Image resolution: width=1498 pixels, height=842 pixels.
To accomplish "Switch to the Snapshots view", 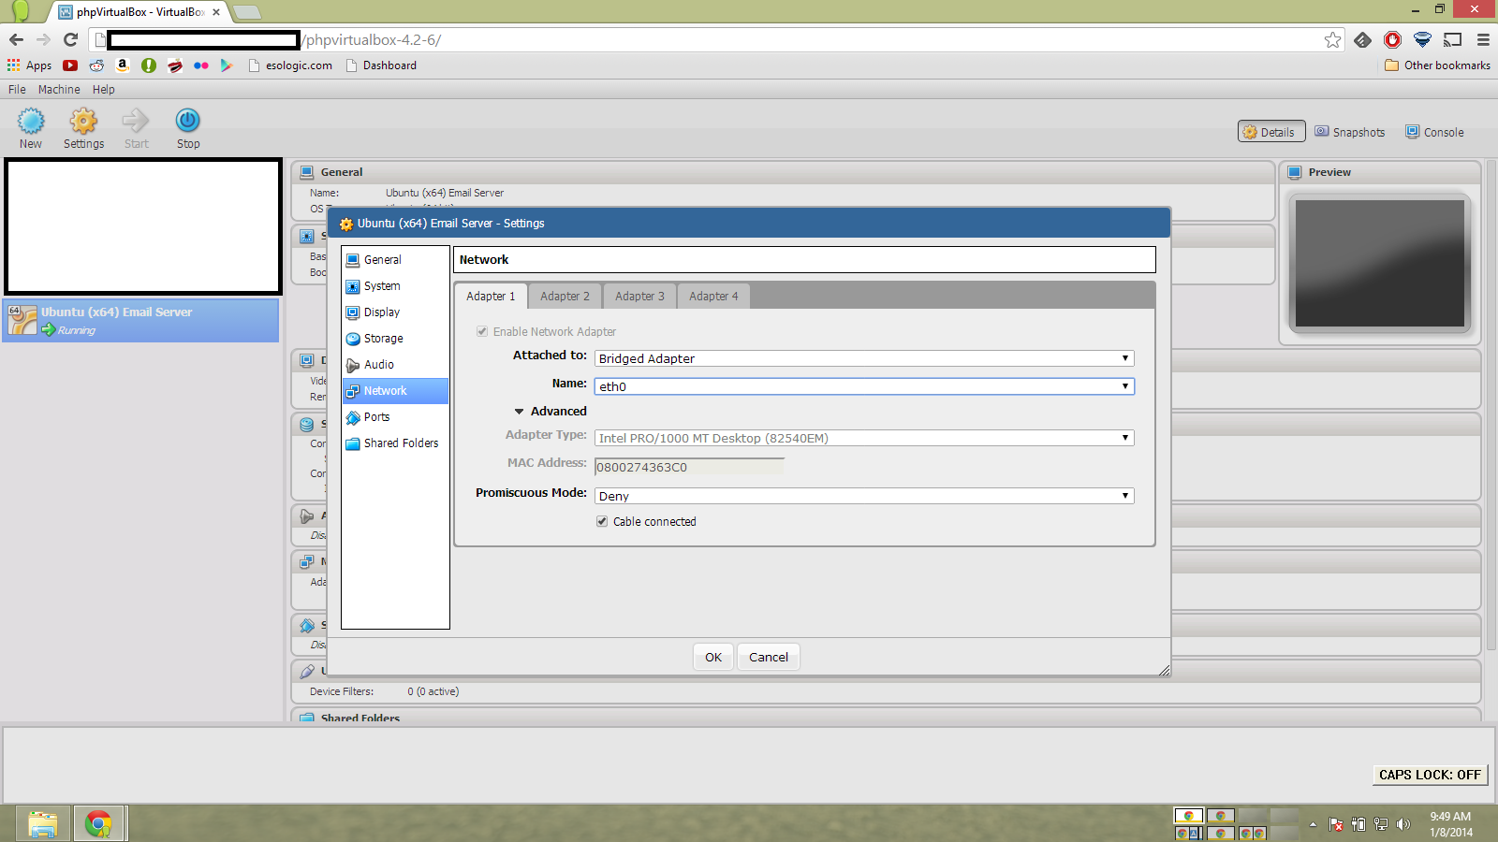I will click(x=1350, y=132).
